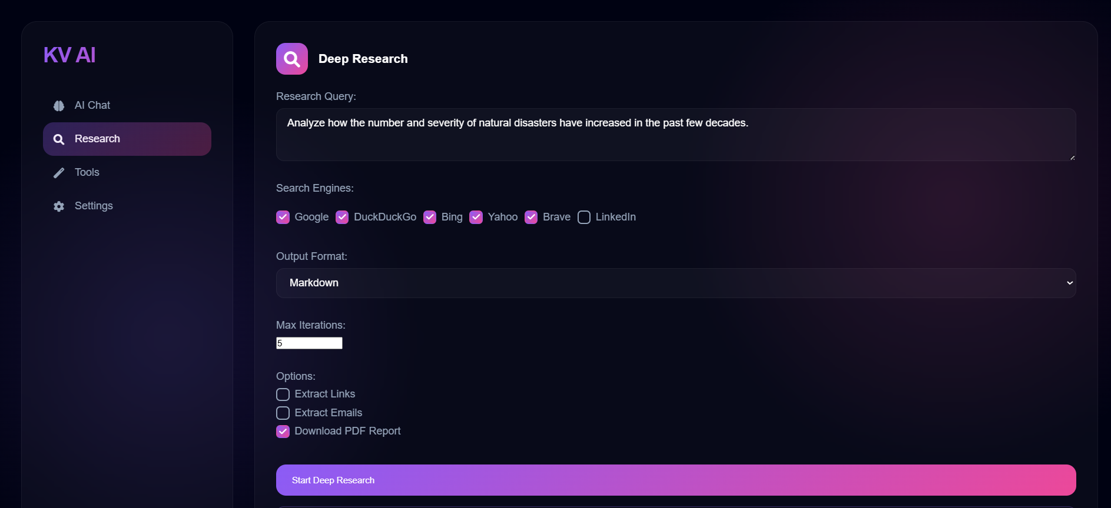Click the "Research Query:" label
1111x508 pixels.
point(316,96)
